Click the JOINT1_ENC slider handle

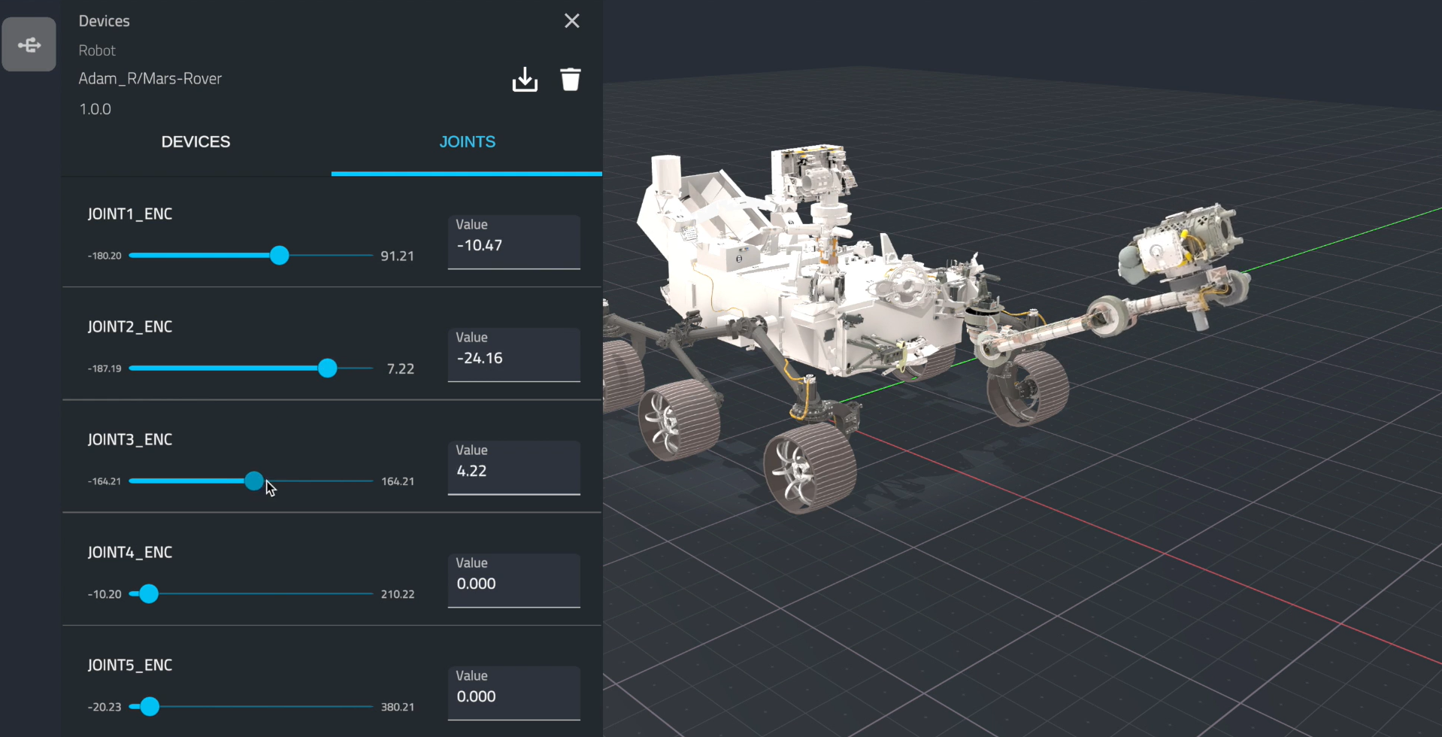coord(280,256)
